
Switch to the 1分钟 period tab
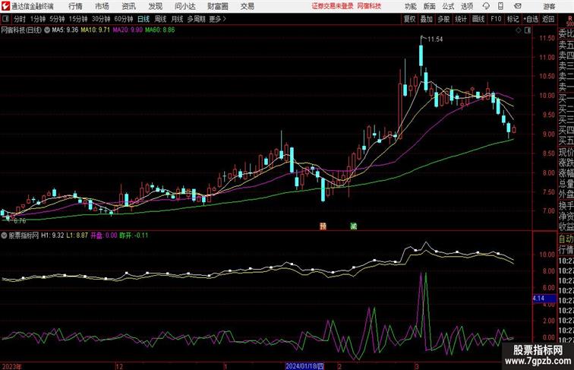pos(38,19)
